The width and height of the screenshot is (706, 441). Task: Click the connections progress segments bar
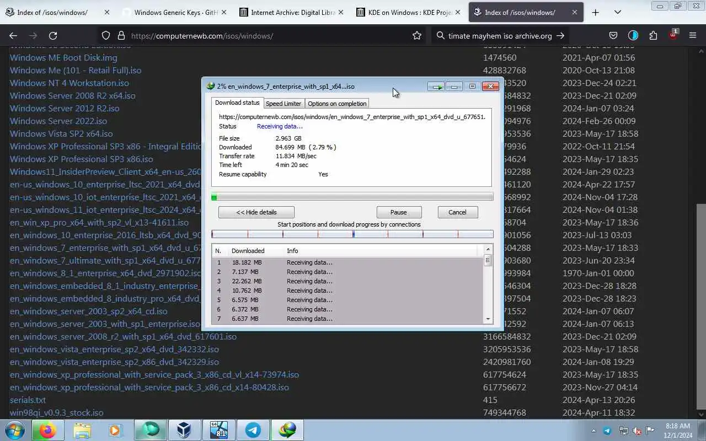pos(352,234)
